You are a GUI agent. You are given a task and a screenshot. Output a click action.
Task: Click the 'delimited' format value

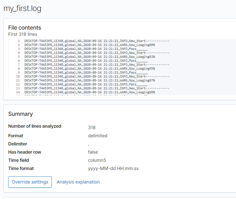click(x=97, y=136)
